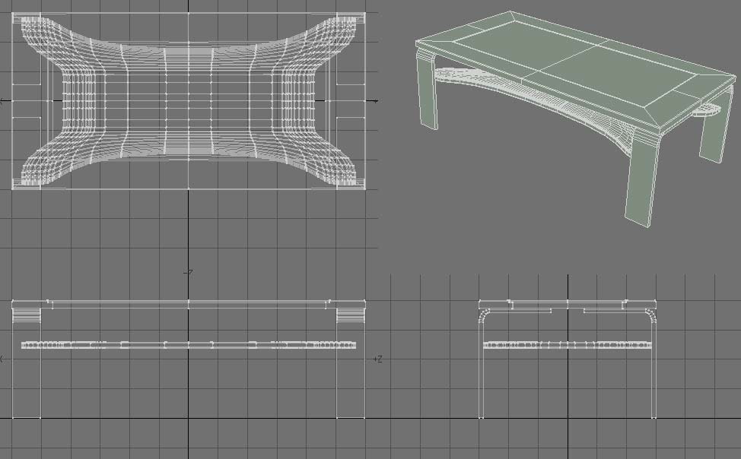The width and height of the screenshot is (741, 459).
Task: Select the lower shelf in front view
Action: click(189, 345)
